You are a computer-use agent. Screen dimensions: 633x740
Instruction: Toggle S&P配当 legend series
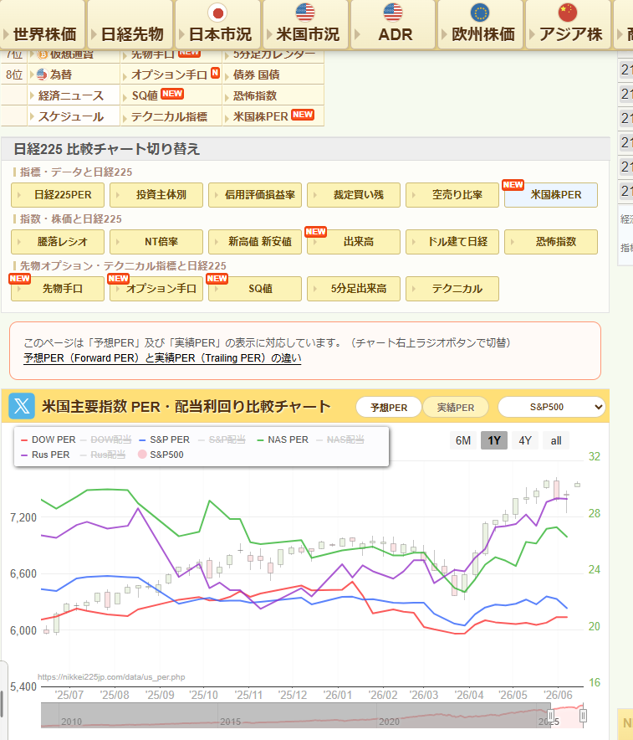coord(222,439)
